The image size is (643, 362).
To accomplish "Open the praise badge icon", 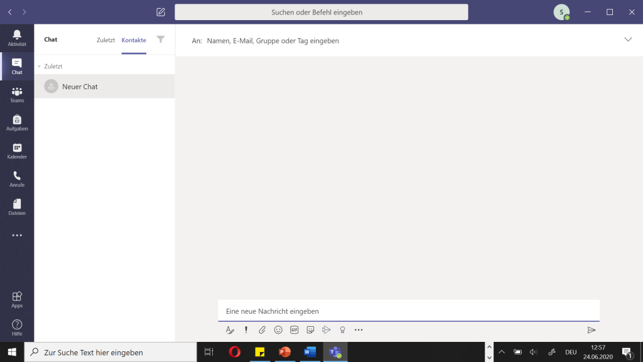I will click(342, 330).
